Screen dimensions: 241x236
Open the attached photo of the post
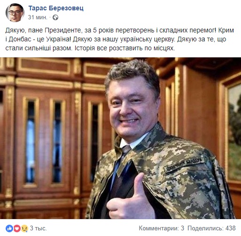pos(120,138)
